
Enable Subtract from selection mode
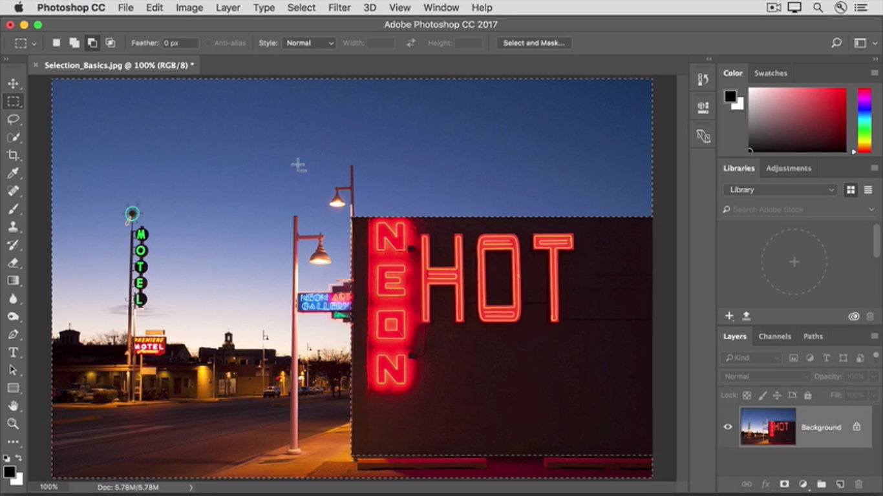92,43
